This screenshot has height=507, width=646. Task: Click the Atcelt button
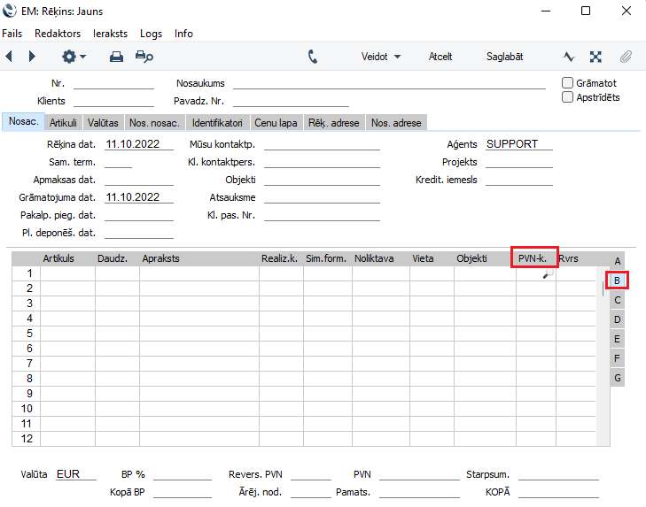440,57
